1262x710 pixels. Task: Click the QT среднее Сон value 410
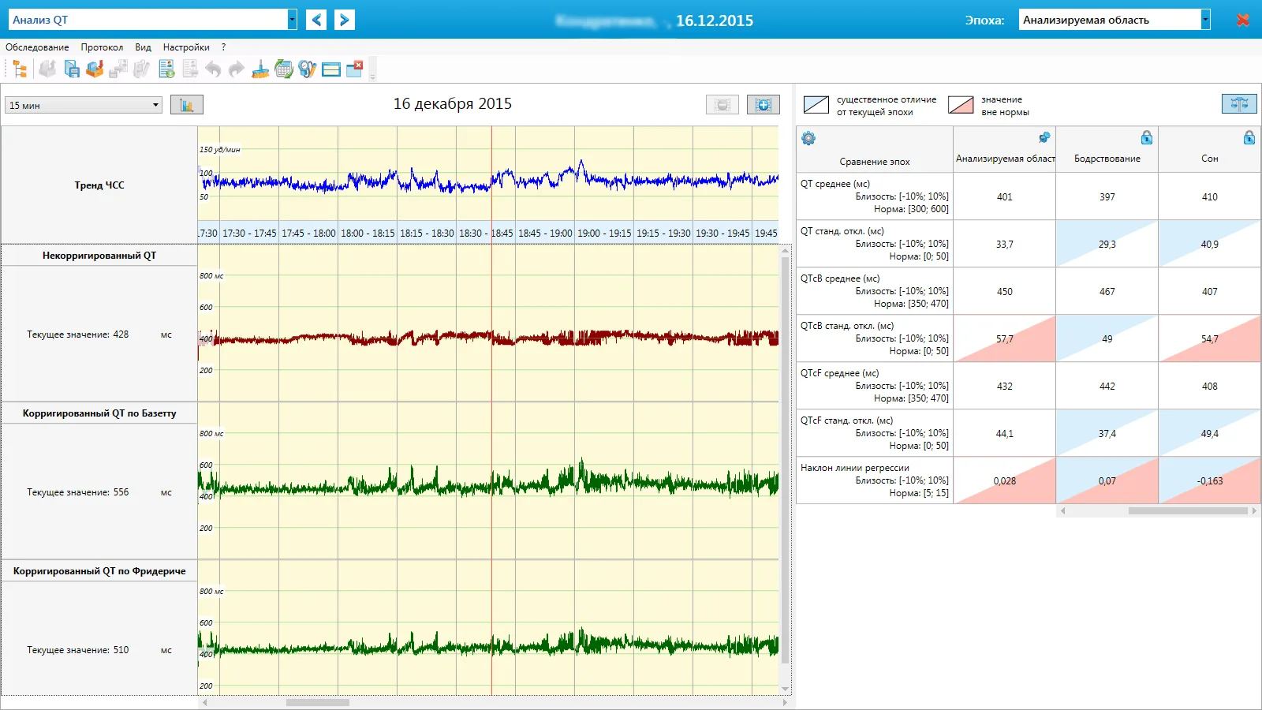pyautogui.click(x=1210, y=197)
